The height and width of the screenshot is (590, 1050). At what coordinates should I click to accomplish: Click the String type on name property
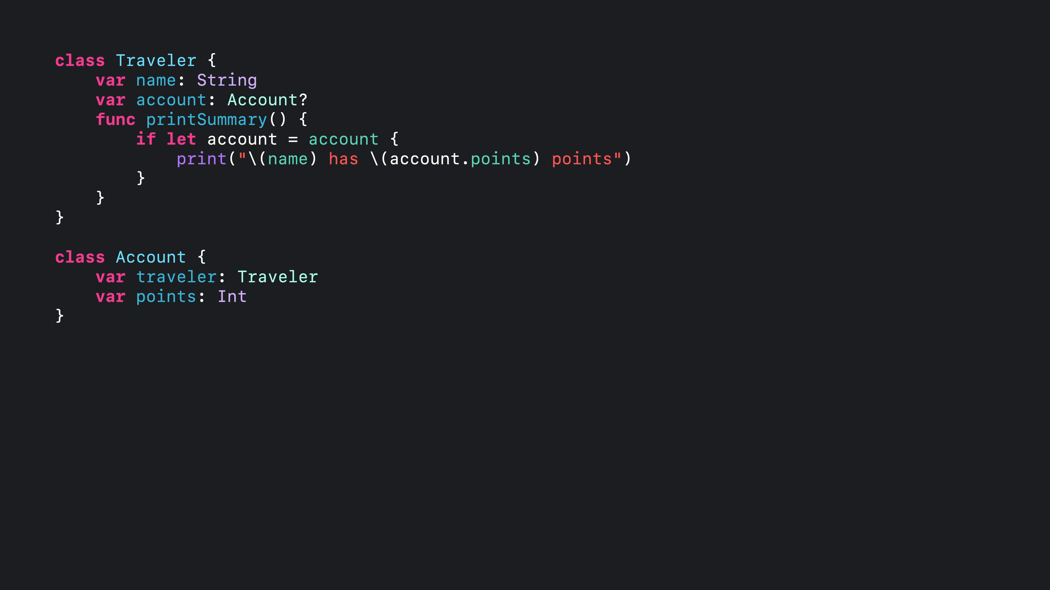click(227, 80)
